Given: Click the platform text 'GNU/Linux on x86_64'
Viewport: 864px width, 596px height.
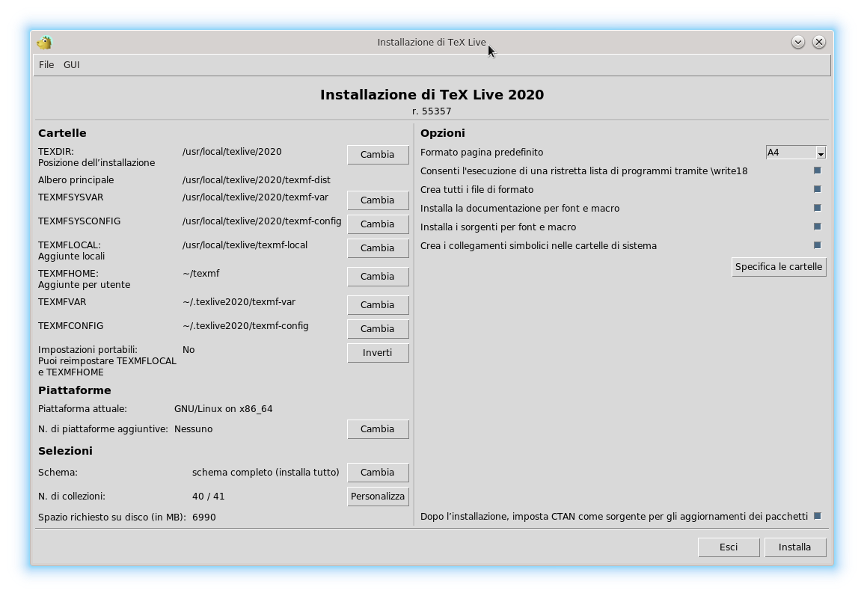Looking at the screenshot, I should coord(223,409).
